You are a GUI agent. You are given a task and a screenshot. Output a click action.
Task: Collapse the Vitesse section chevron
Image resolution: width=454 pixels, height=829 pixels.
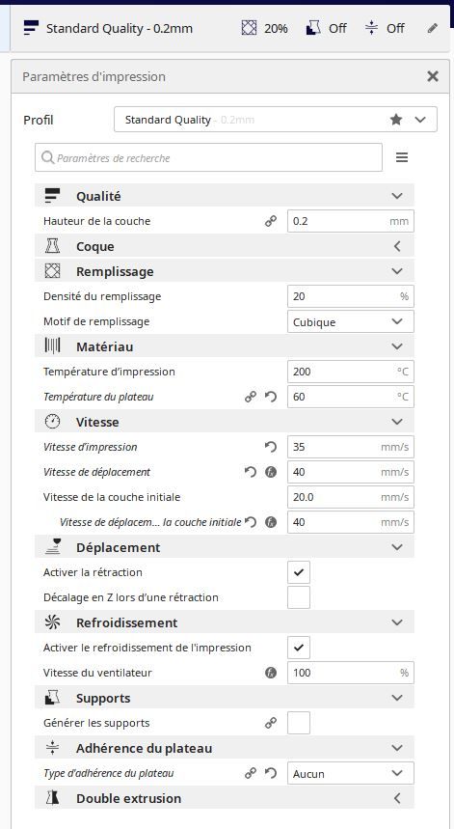coord(397,422)
